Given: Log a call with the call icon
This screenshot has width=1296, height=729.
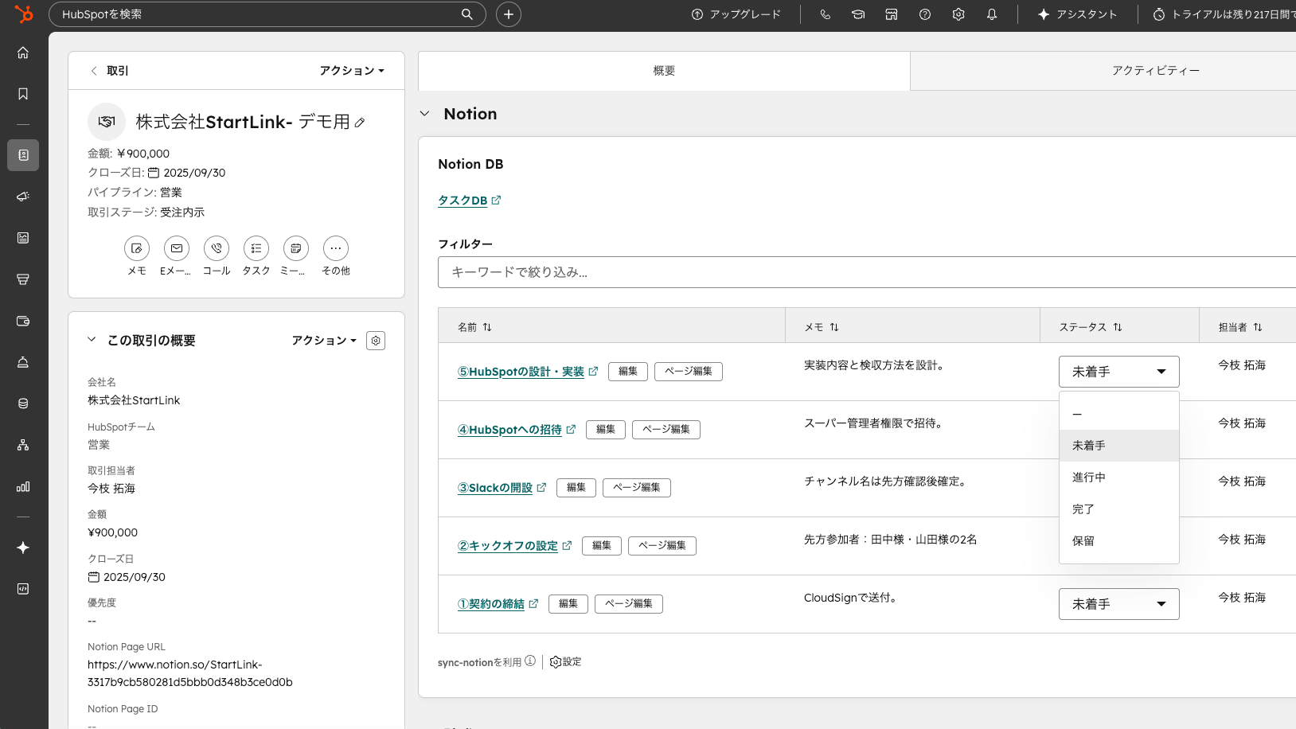Looking at the screenshot, I should [217, 248].
